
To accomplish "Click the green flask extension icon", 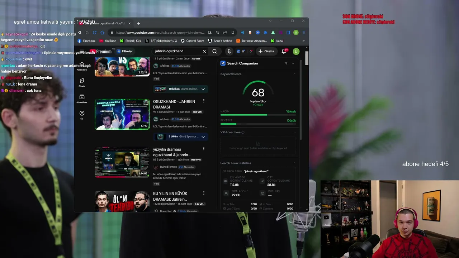I will 273,33.
